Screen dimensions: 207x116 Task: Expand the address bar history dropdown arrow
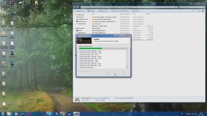pyautogui.click(x=175, y=7)
